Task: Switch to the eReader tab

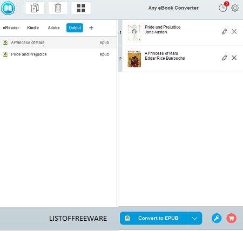Action: coord(11,28)
